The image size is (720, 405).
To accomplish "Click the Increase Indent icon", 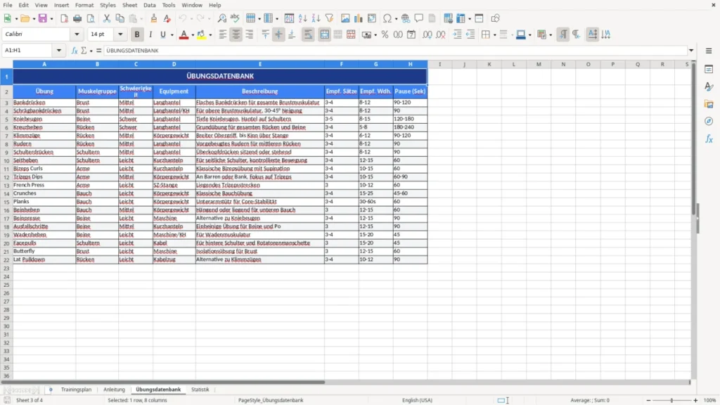I will click(457, 34).
